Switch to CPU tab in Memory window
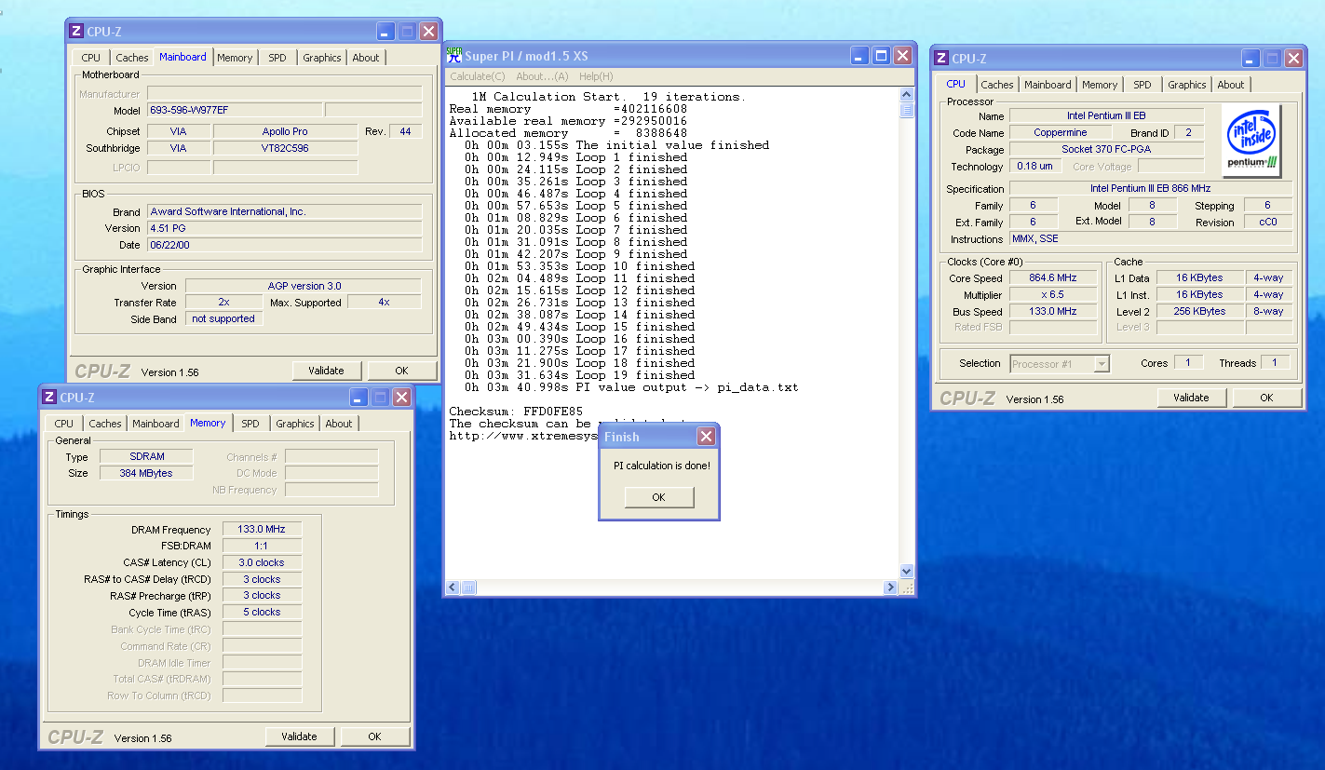 [x=64, y=424]
